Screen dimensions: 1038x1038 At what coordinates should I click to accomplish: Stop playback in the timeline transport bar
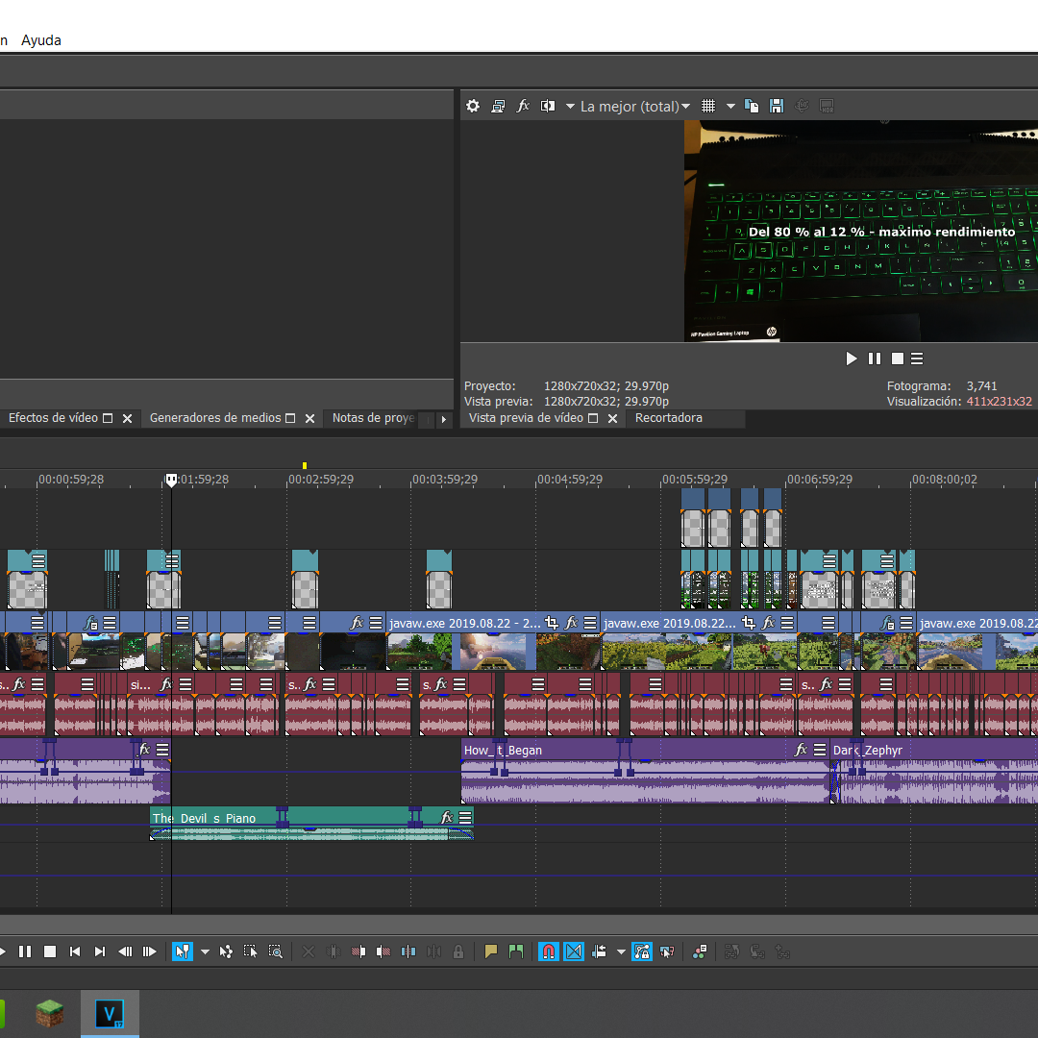(x=50, y=951)
